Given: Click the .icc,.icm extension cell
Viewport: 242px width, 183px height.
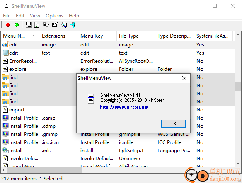Looking at the screenshot, I should tap(50, 142).
